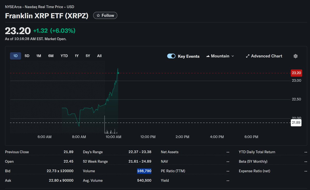Click the YTD Daily Total Return label
The image size is (310, 190).
coord(257,152)
